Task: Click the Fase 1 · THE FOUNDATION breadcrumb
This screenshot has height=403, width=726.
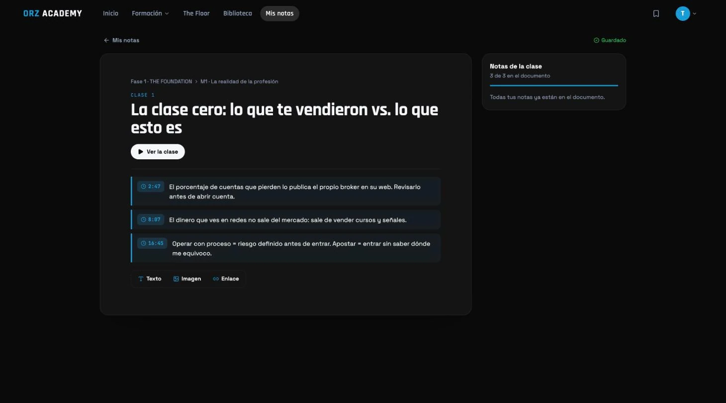Action: pos(161,81)
